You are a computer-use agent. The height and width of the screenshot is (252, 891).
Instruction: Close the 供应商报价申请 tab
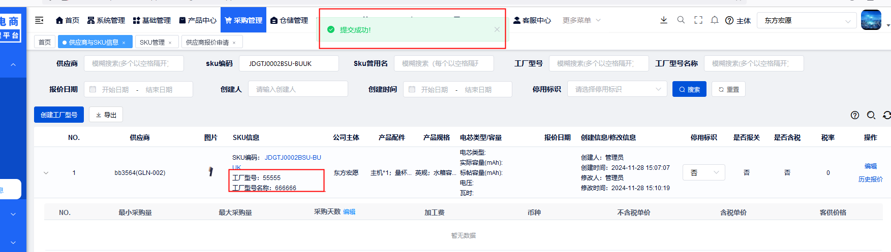(x=234, y=43)
